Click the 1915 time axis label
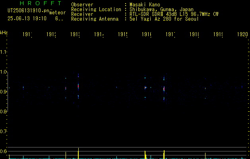Screen dimensions: 250x159 click(x=123, y=34)
